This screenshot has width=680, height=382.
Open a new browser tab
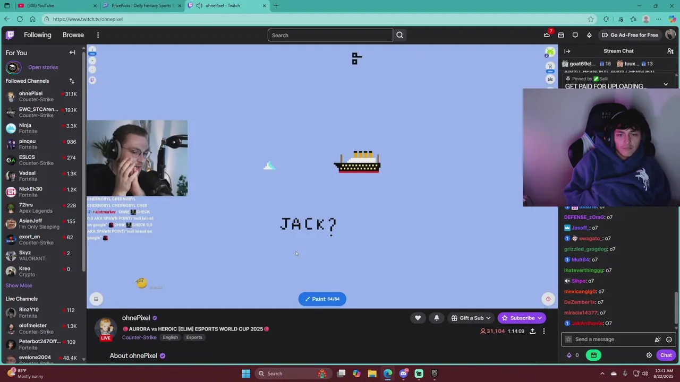(276, 5)
